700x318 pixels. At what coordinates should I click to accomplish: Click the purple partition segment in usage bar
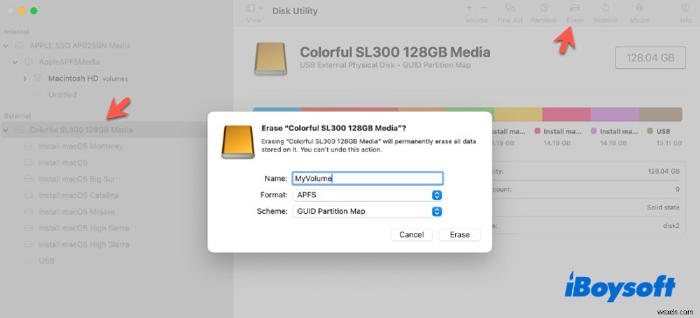pyautogui.click(x=614, y=114)
